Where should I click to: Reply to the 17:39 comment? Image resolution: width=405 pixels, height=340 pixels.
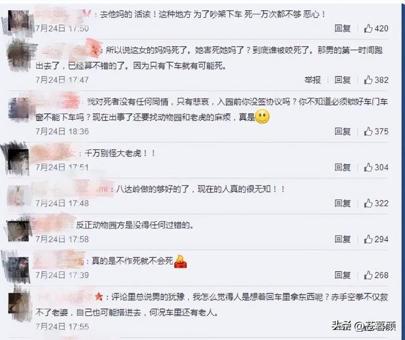click(342, 275)
